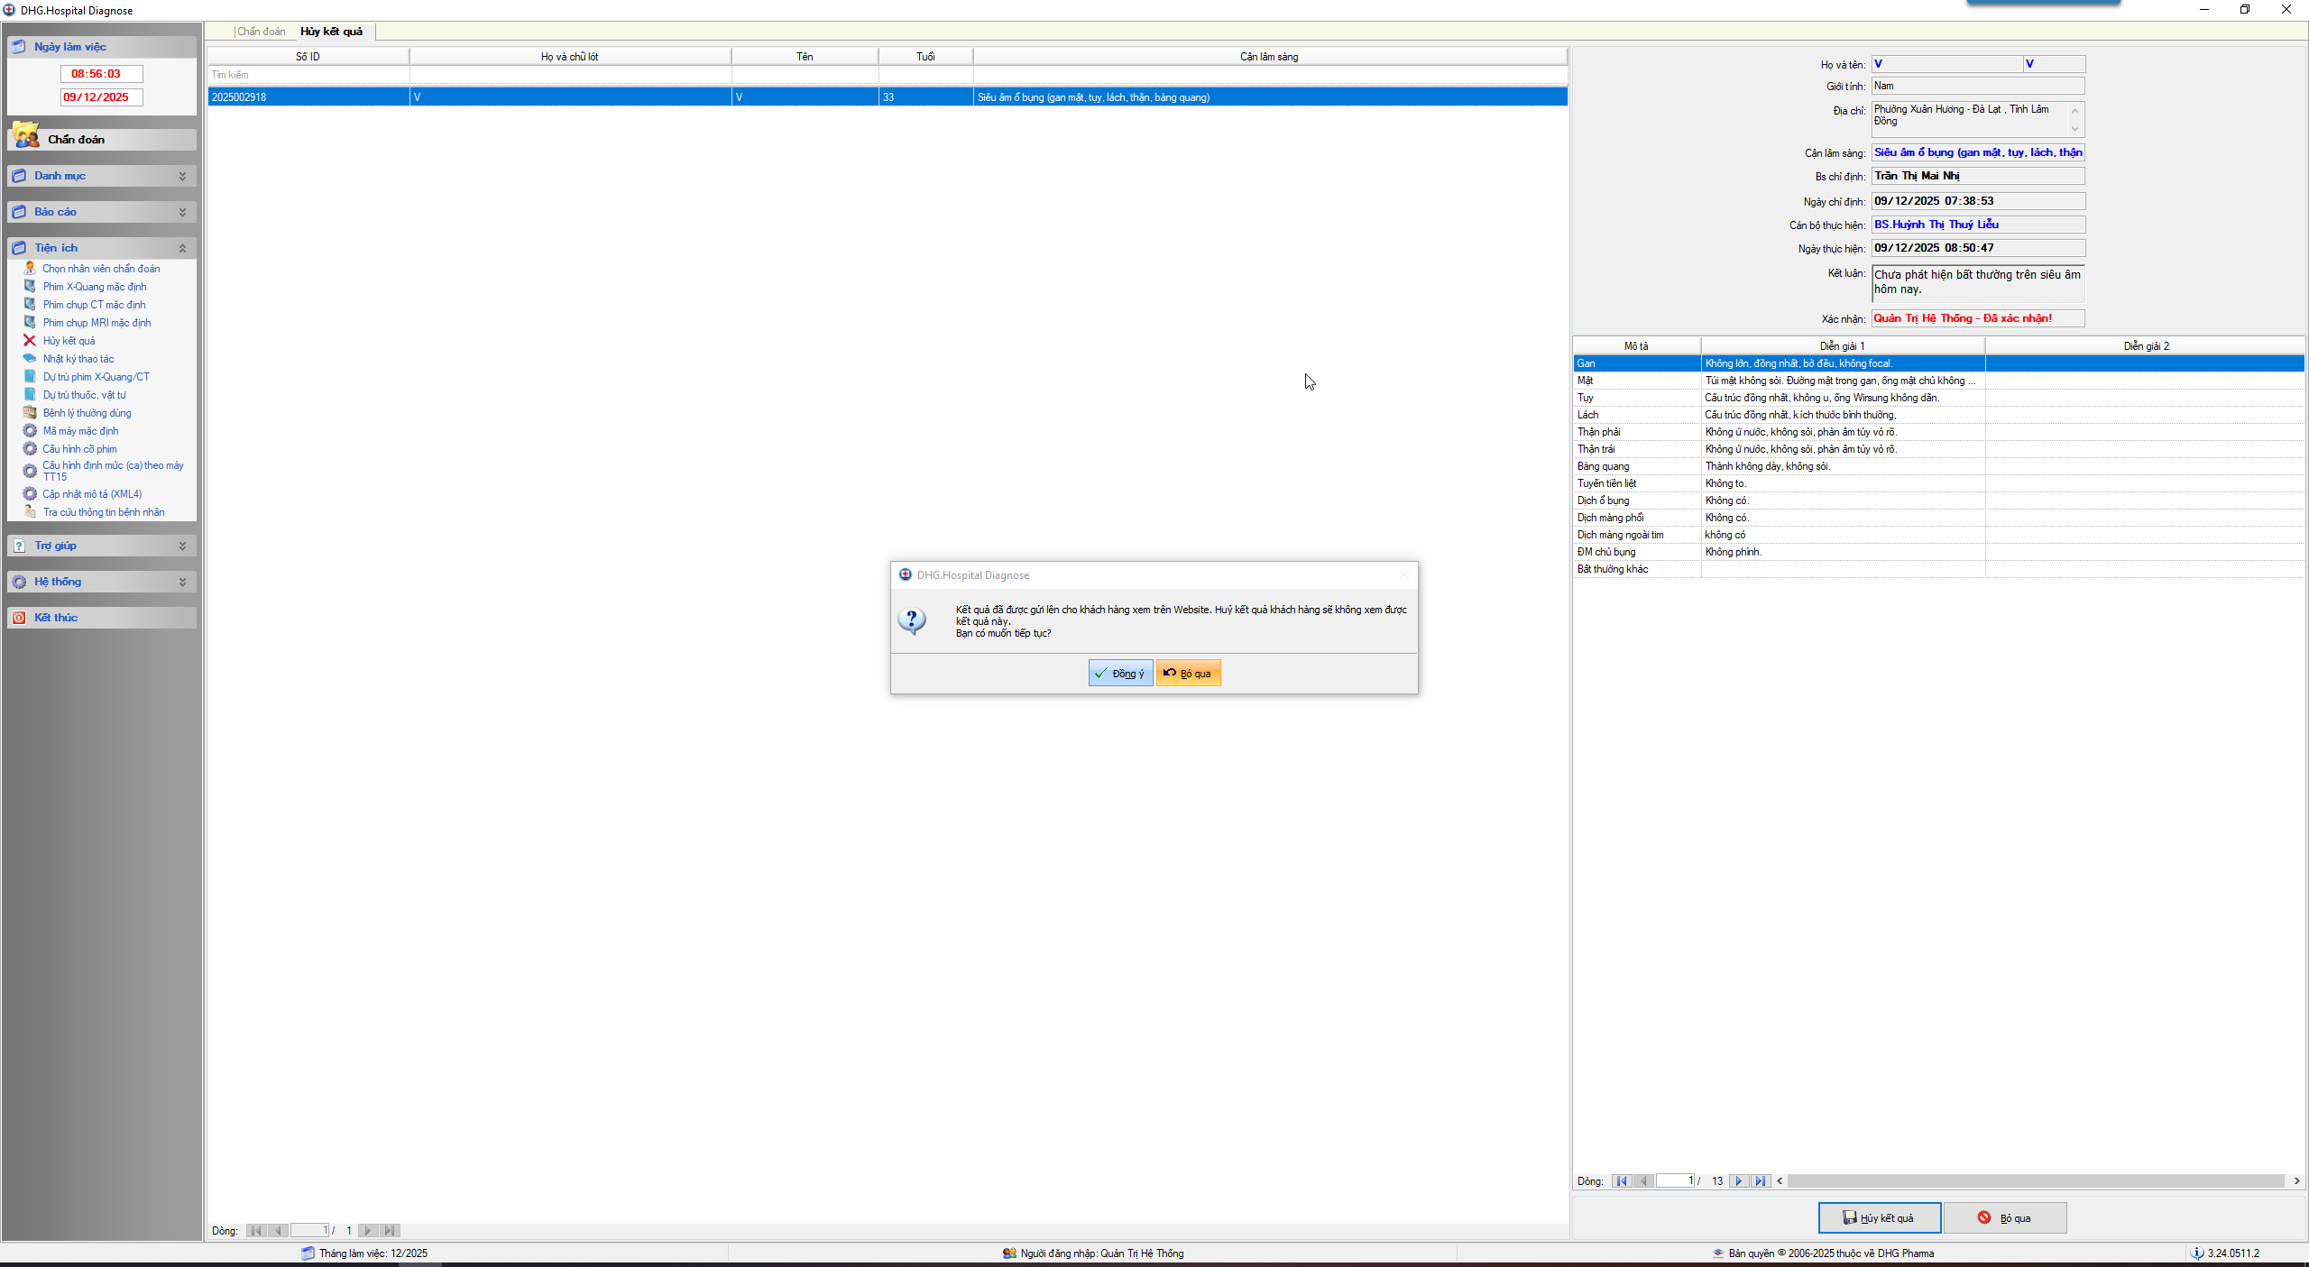The width and height of the screenshot is (2309, 1267).
Task: Open Tra cứu thông tin bệnh nhân icon
Action: (x=30, y=512)
